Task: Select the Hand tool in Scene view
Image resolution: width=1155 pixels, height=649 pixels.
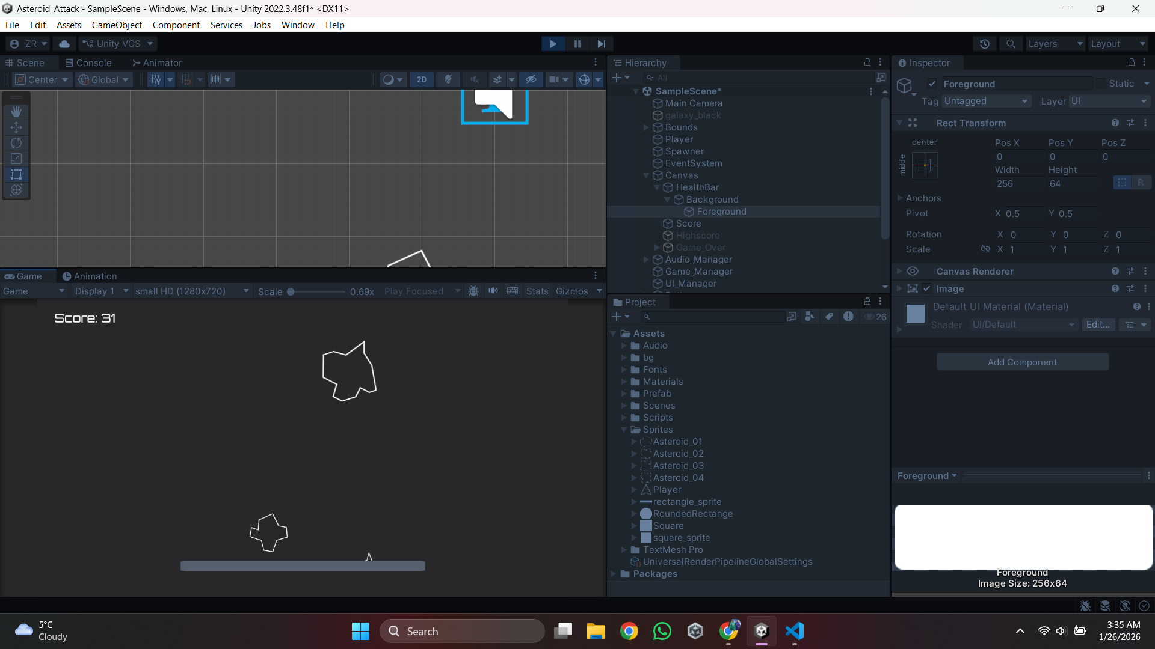Action: click(16, 112)
